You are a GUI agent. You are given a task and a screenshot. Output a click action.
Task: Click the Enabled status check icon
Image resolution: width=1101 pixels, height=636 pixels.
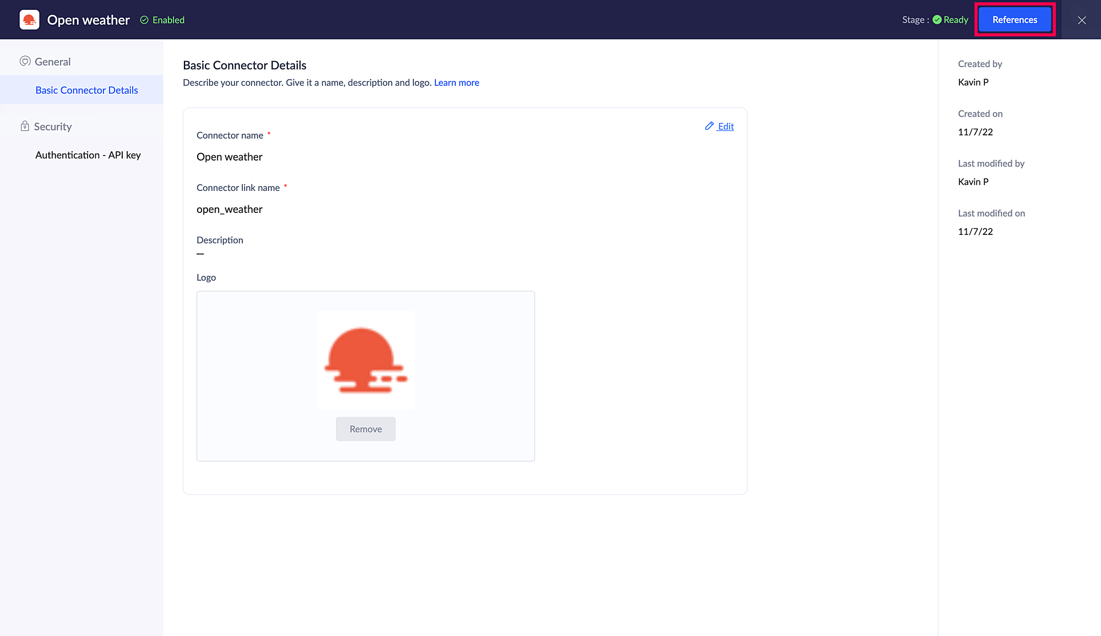(144, 20)
